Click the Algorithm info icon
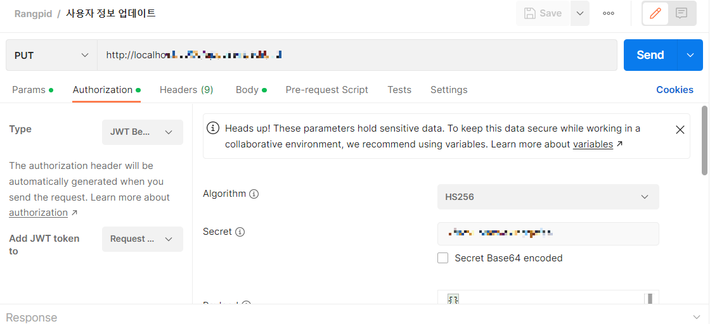This screenshot has width=710, height=324. pyautogui.click(x=254, y=194)
